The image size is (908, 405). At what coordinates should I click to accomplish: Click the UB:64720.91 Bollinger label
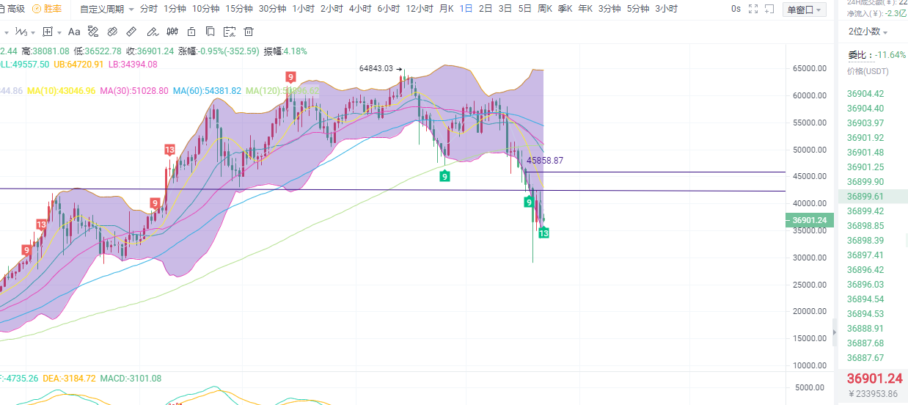pyautogui.click(x=77, y=65)
